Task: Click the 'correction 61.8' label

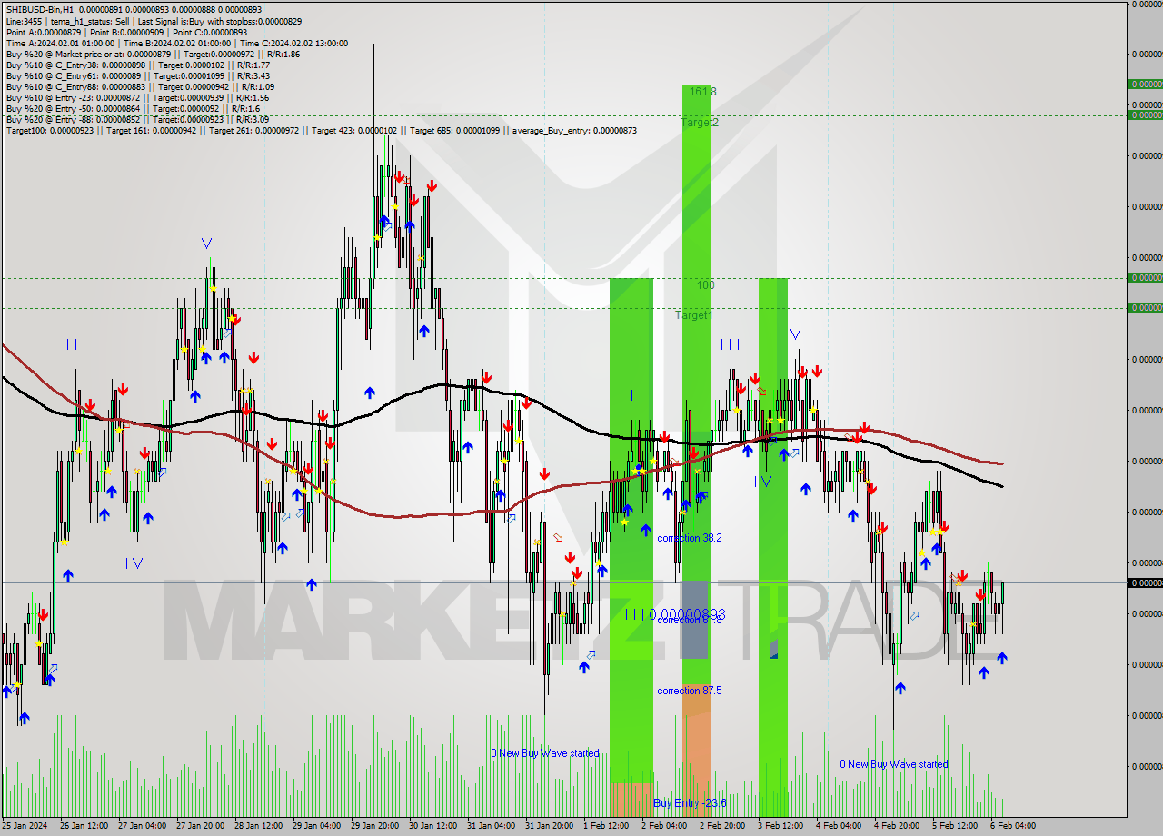Action: click(690, 620)
